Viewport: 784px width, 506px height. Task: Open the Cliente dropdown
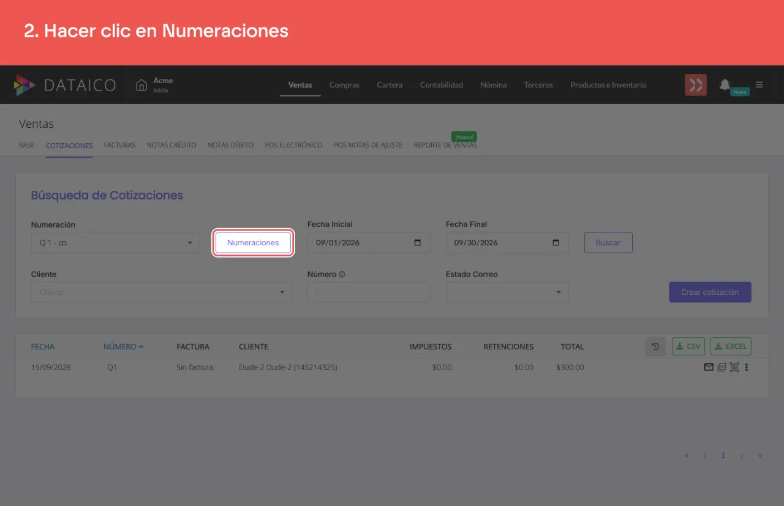tap(162, 292)
